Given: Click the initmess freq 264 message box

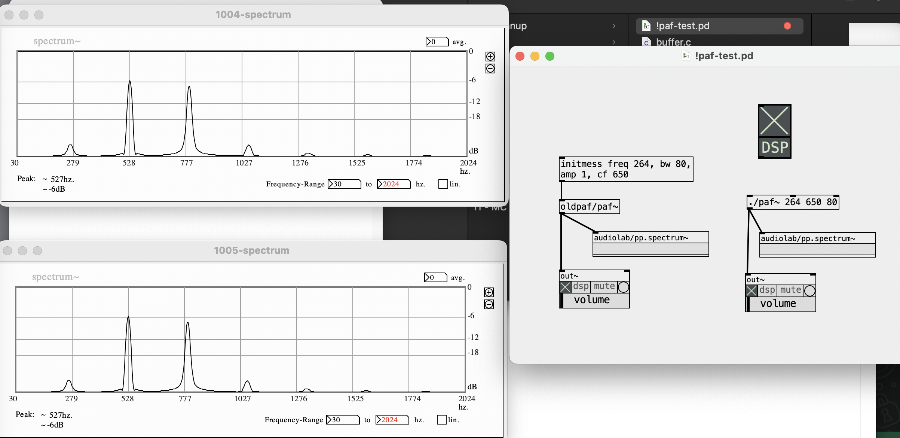Looking at the screenshot, I should coord(625,169).
